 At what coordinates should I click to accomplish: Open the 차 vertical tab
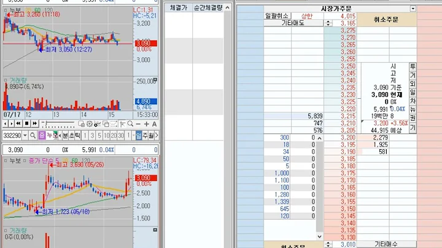[413, 101]
